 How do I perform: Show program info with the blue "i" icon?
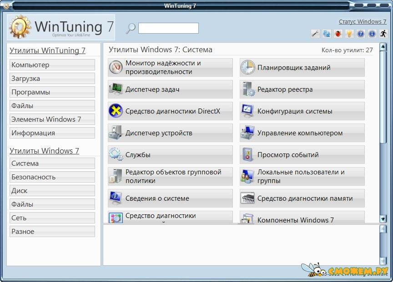coord(372,34)
